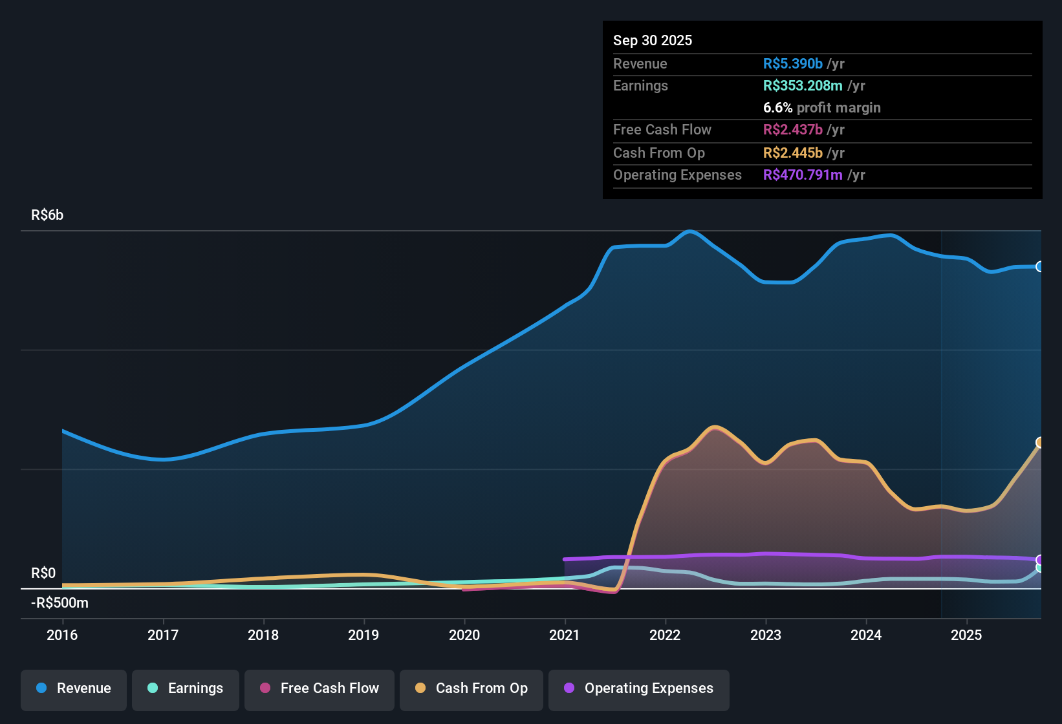This screenshot has height=724, width=1062.
Task: Click the teal Earnings legend dot icon
Action: (x=153, y=688)
